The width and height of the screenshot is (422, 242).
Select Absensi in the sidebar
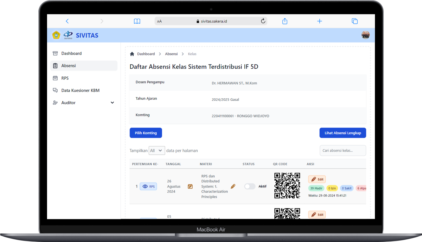[x=84, y=66]
